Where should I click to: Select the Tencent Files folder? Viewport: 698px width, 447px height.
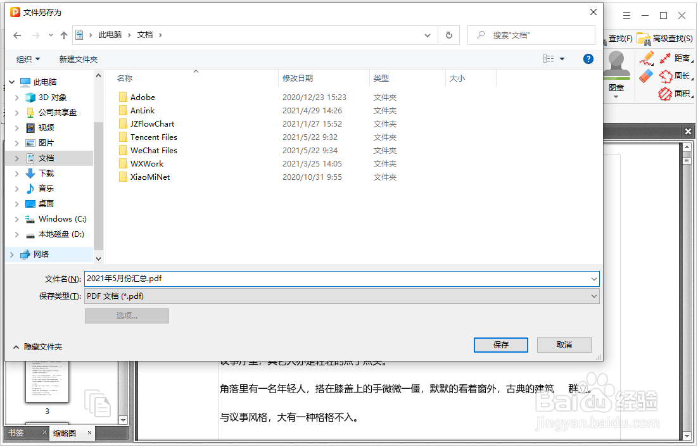153,137
